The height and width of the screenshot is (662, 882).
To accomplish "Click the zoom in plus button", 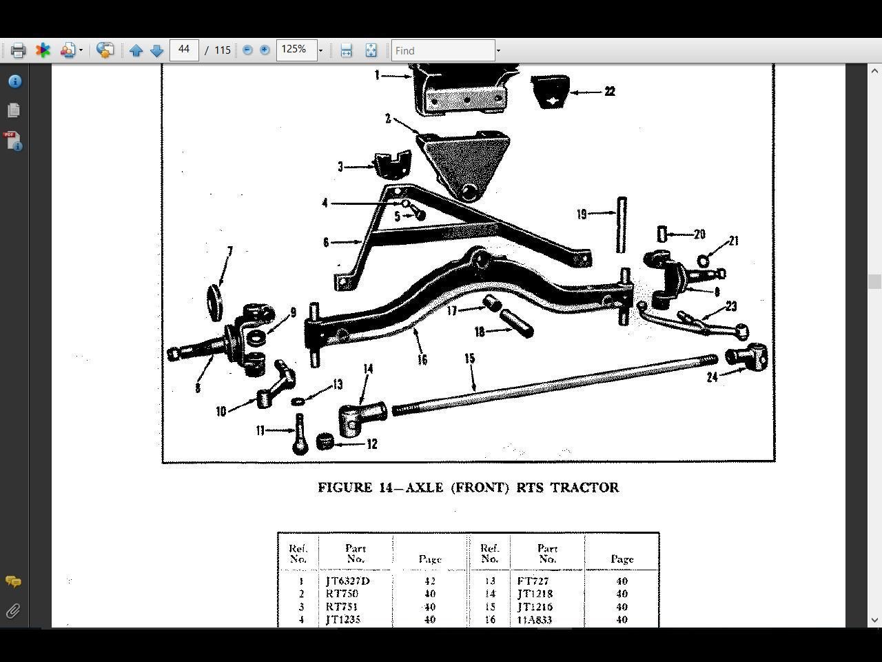I will click(264, 50).
